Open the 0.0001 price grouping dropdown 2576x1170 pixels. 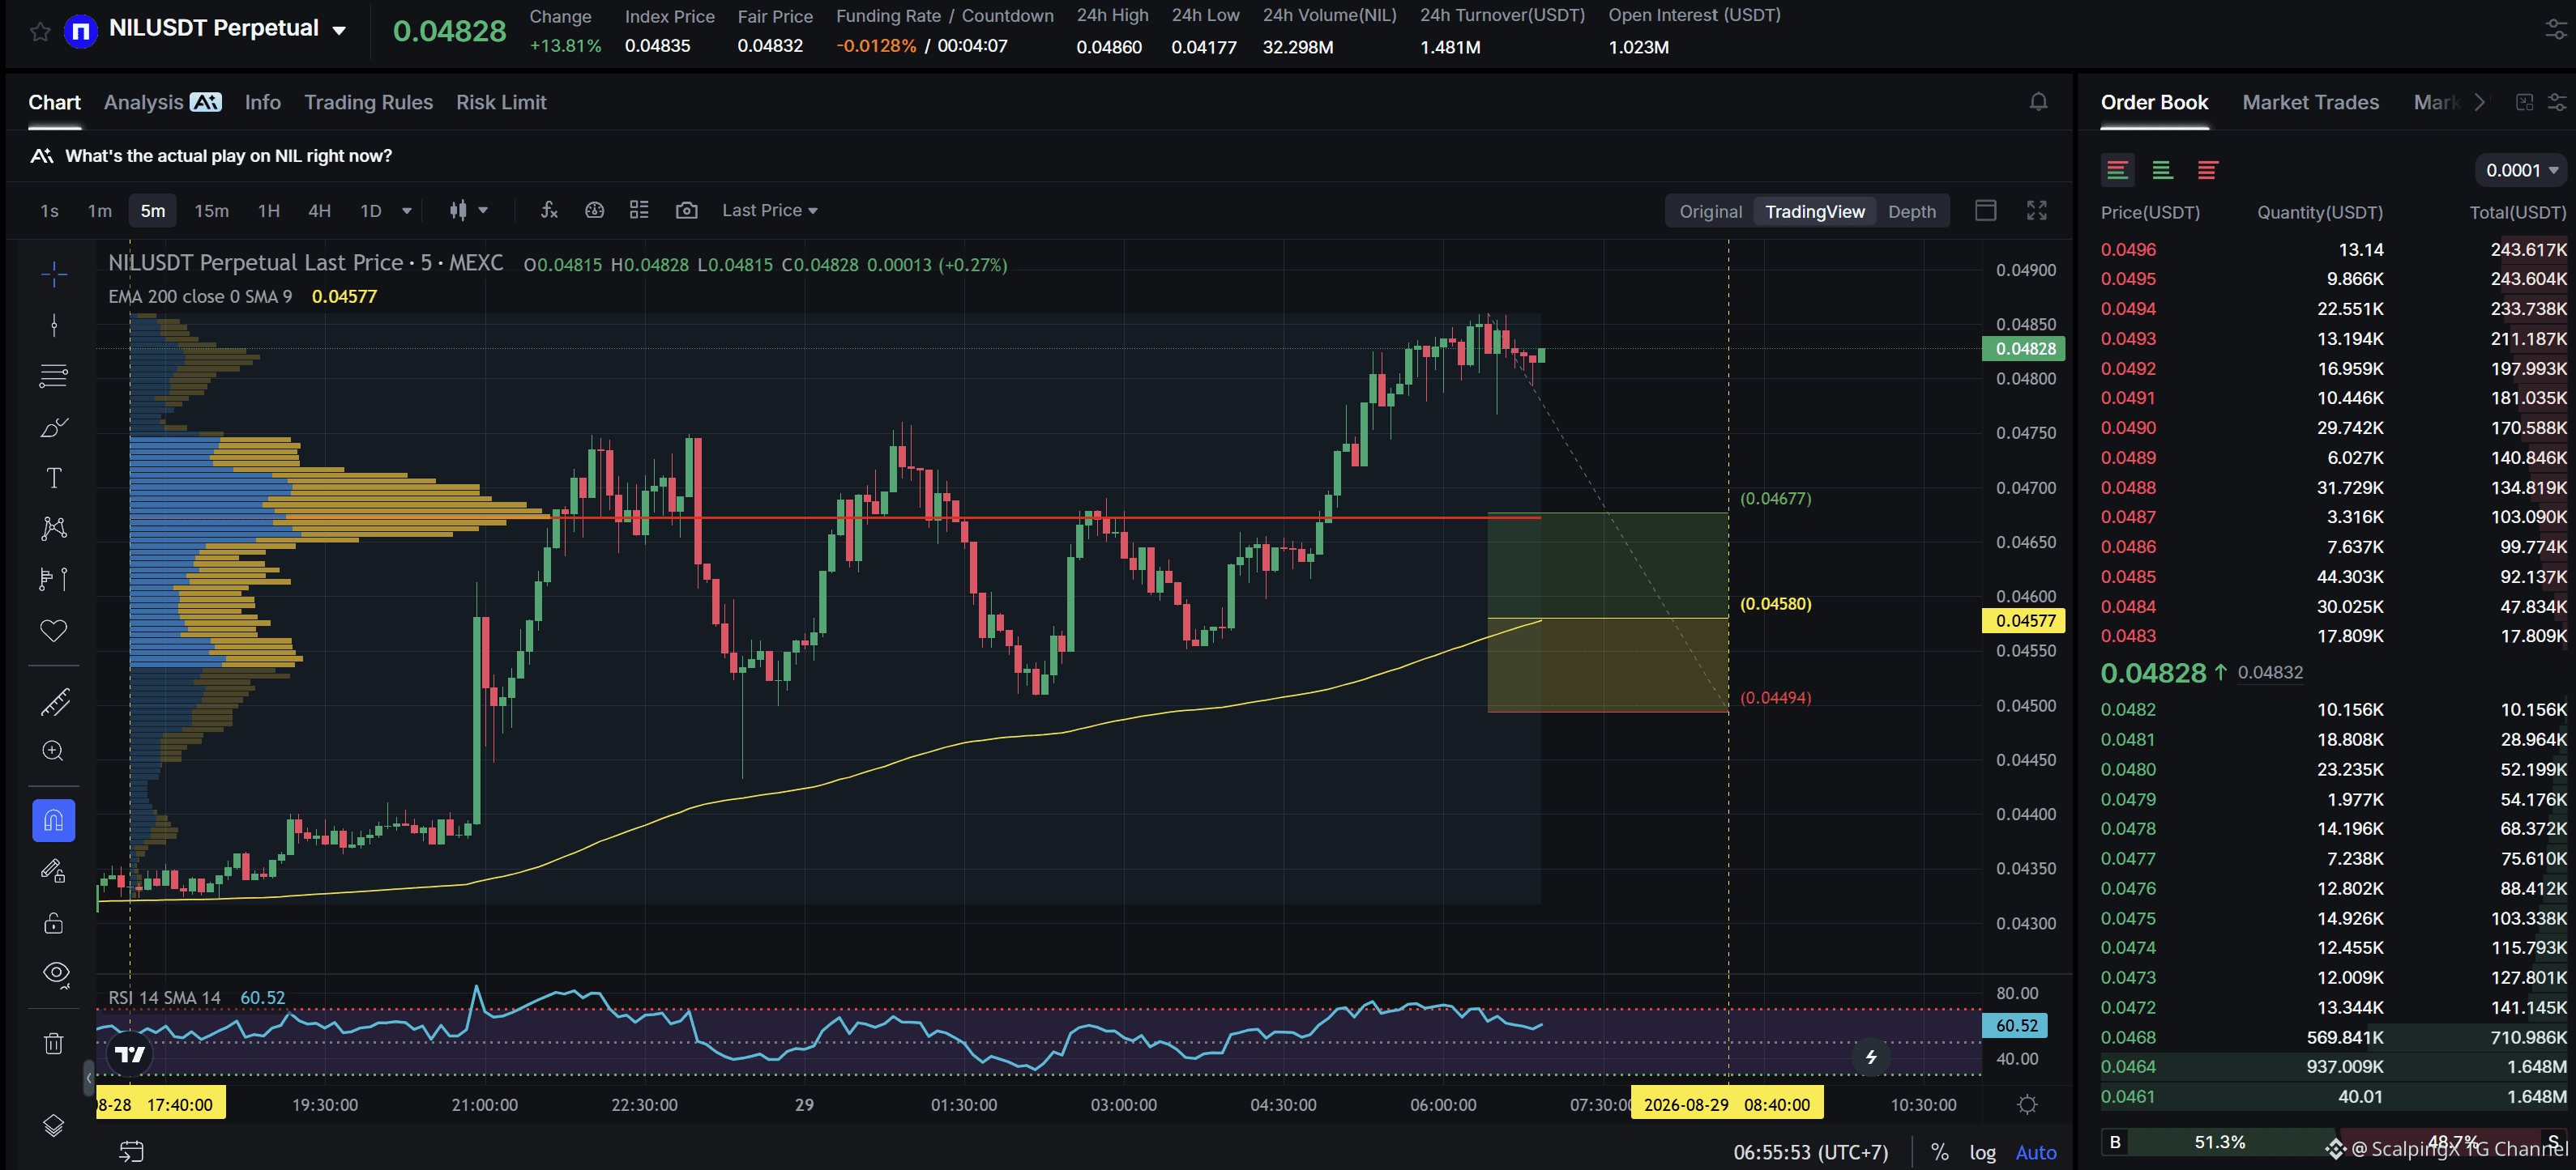2522,171
